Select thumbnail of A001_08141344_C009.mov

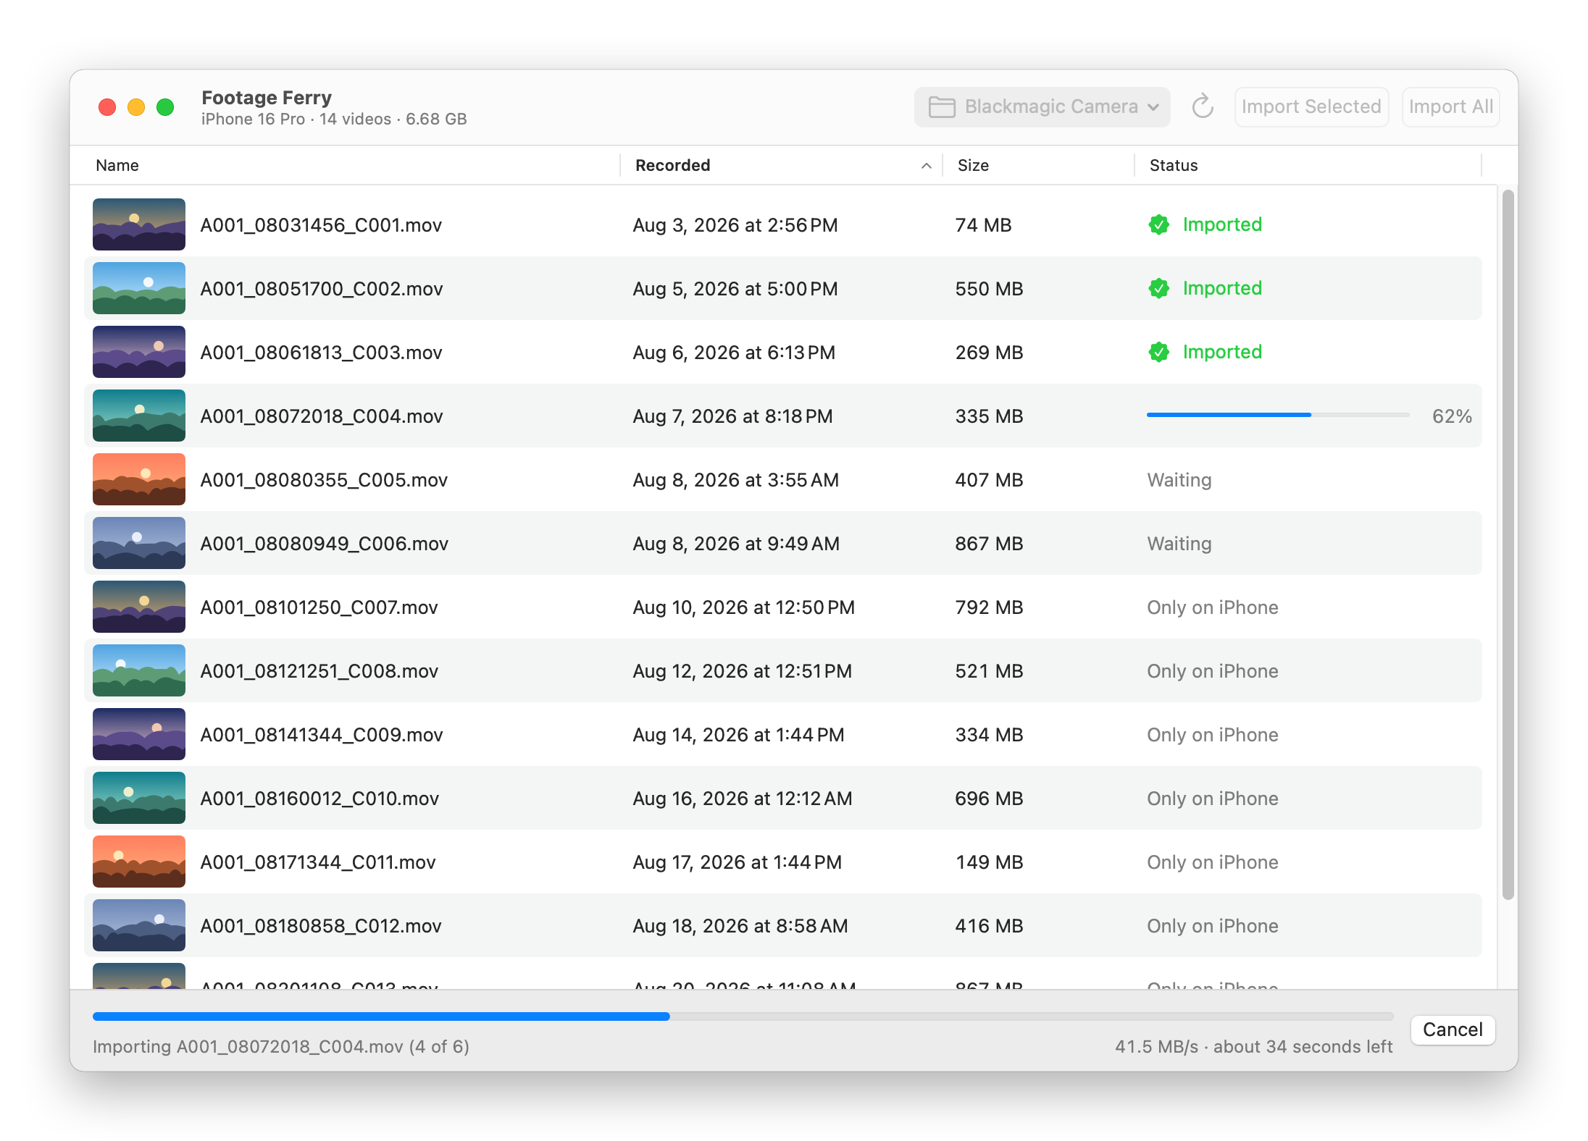[139, 734]
